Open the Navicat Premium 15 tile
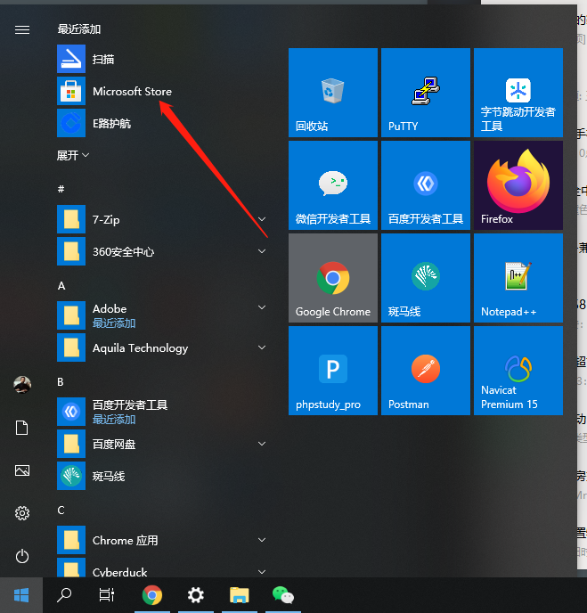The width and height of the screenshot is (587, 613). [x=518, y=371]
